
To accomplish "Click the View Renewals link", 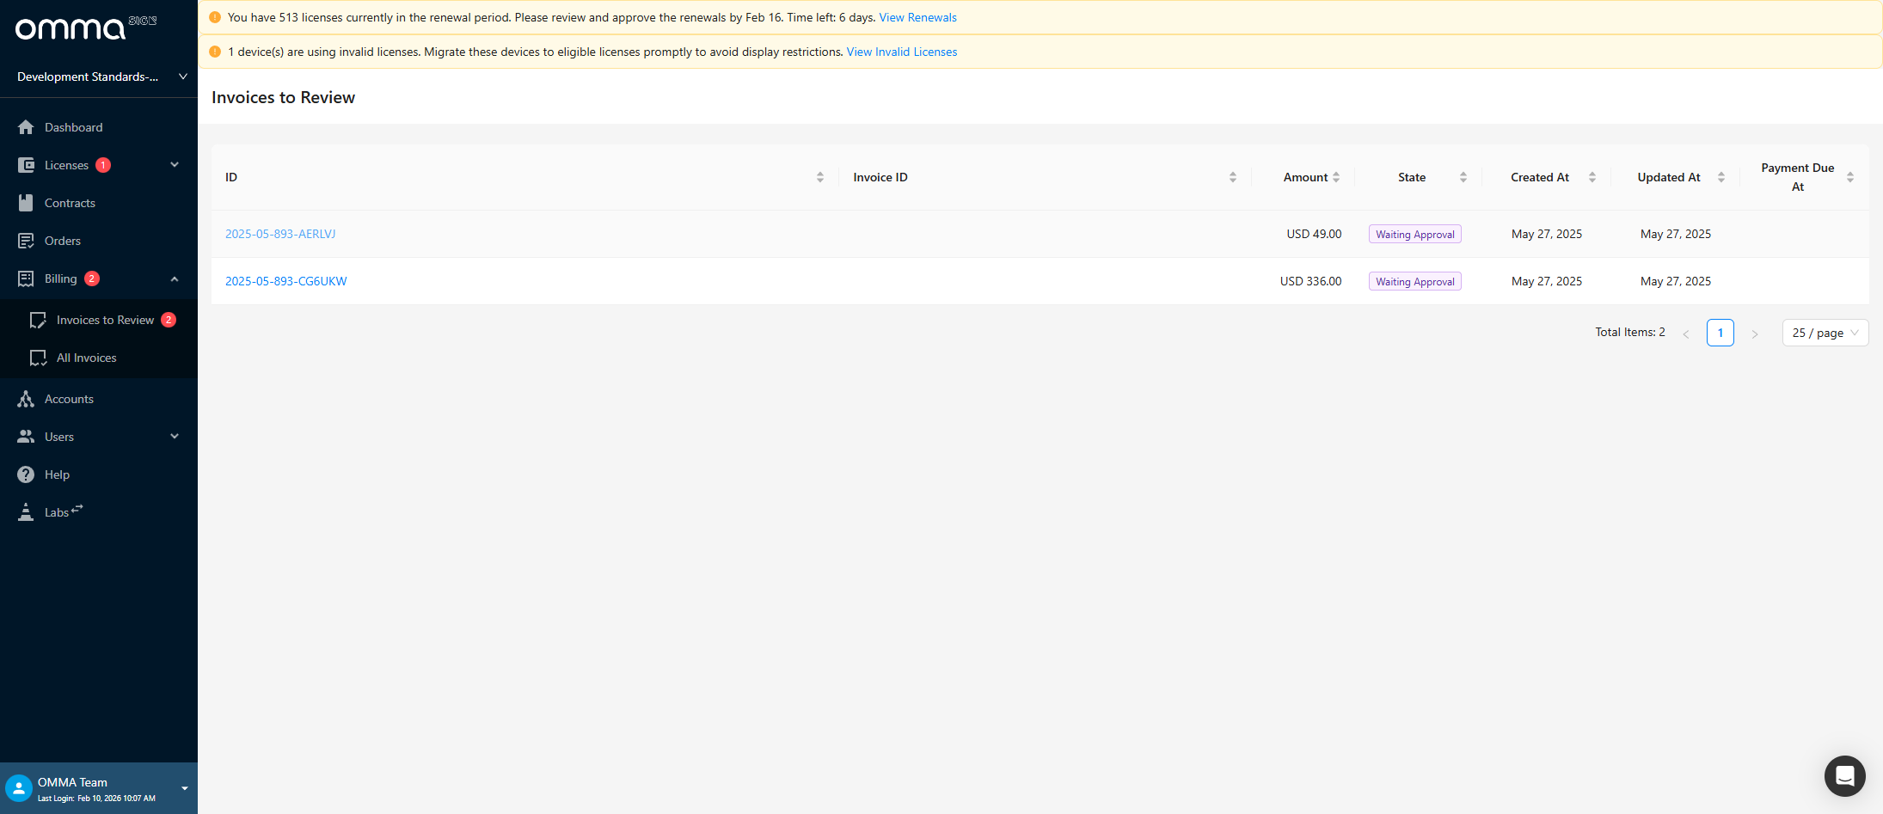I will (917, 17).
